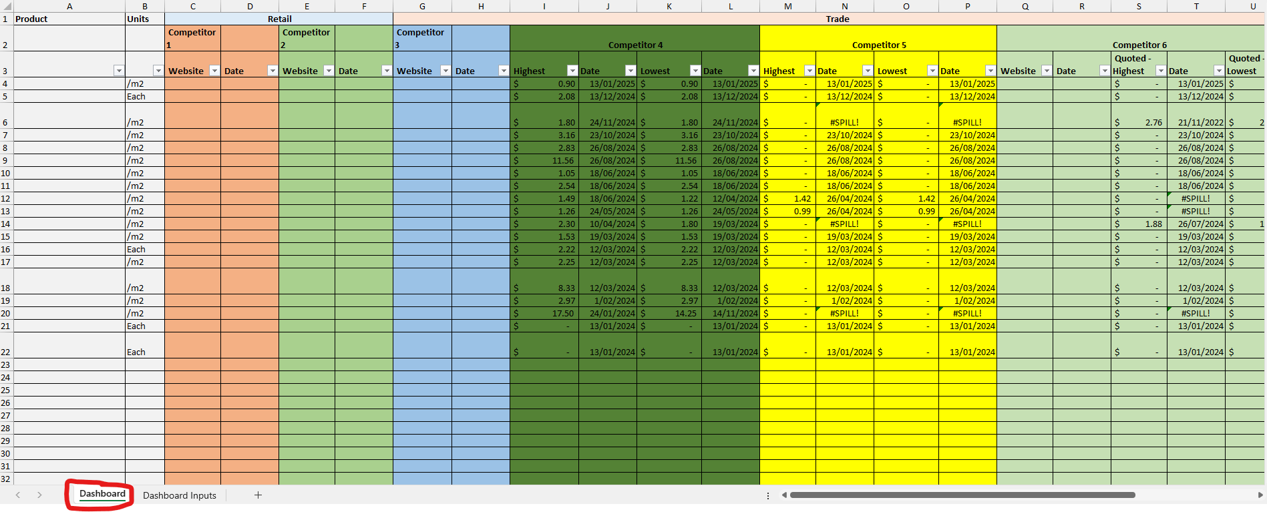Select the cell with value 1.88
This screenshot has height=512, width=1267.
pos(1139,224)
